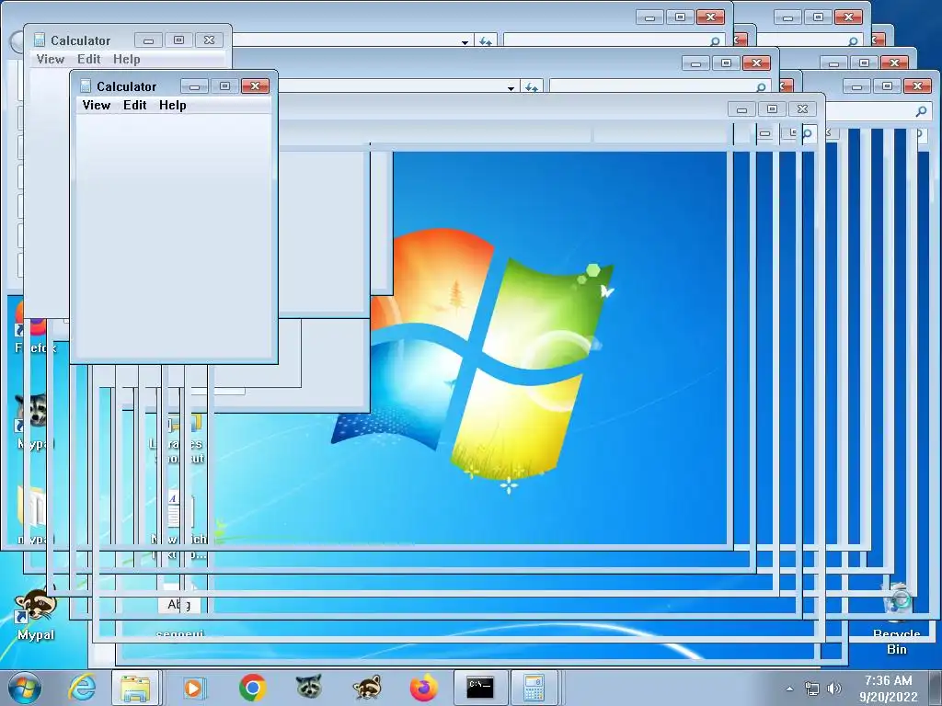Viewport: 942px width, 706px height.
Task: Click the brown raccoon Mypal taskbar icon
Action: (366, 687)
